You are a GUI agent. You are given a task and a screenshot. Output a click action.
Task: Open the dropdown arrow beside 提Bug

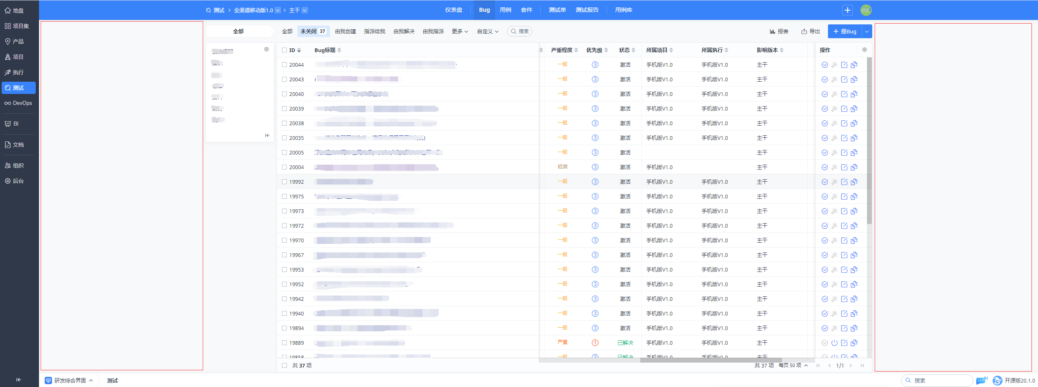tap(867, 31)
